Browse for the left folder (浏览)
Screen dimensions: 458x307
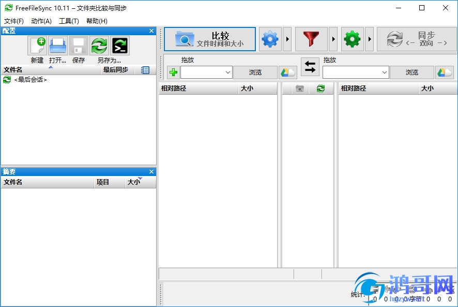point(255,72)
